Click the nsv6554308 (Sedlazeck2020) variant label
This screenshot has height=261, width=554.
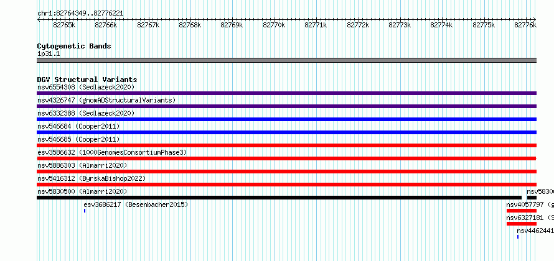86,87
